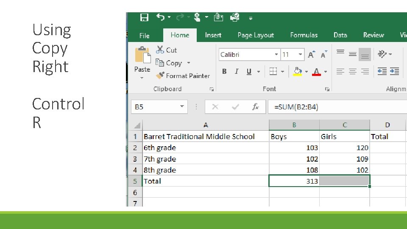Viewport: 407px width, 229px height.
Task: Open the Formulas tab
Action: pos(304,35)
